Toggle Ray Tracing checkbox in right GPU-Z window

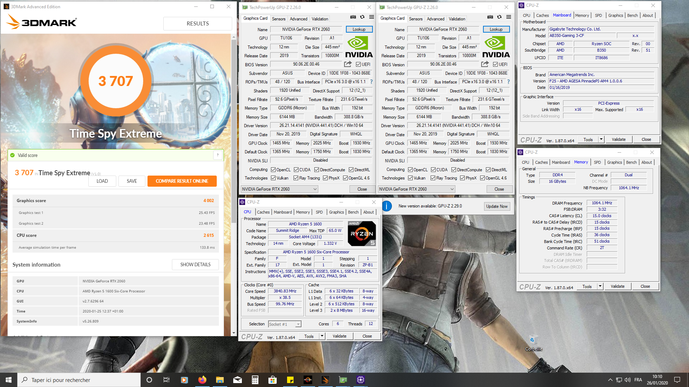point(433,178)
